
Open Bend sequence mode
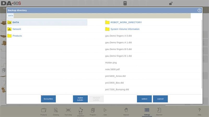(80, 111)
